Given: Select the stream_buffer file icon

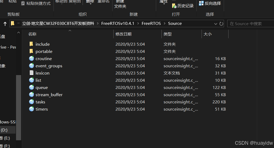Looking at the screenshot, I should (32, 94).
